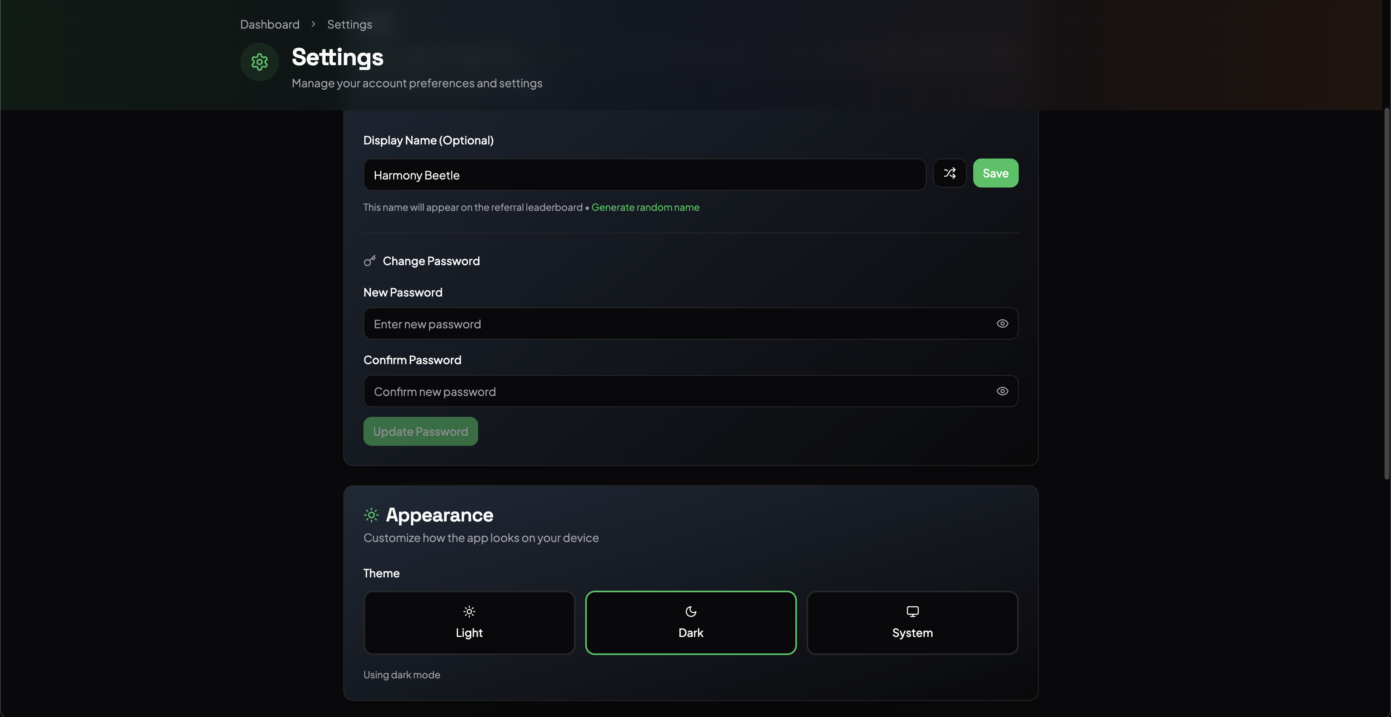Click the shuffle icon beside the display name
Screen dimensions: 1391x717
[x=949, y=173]
